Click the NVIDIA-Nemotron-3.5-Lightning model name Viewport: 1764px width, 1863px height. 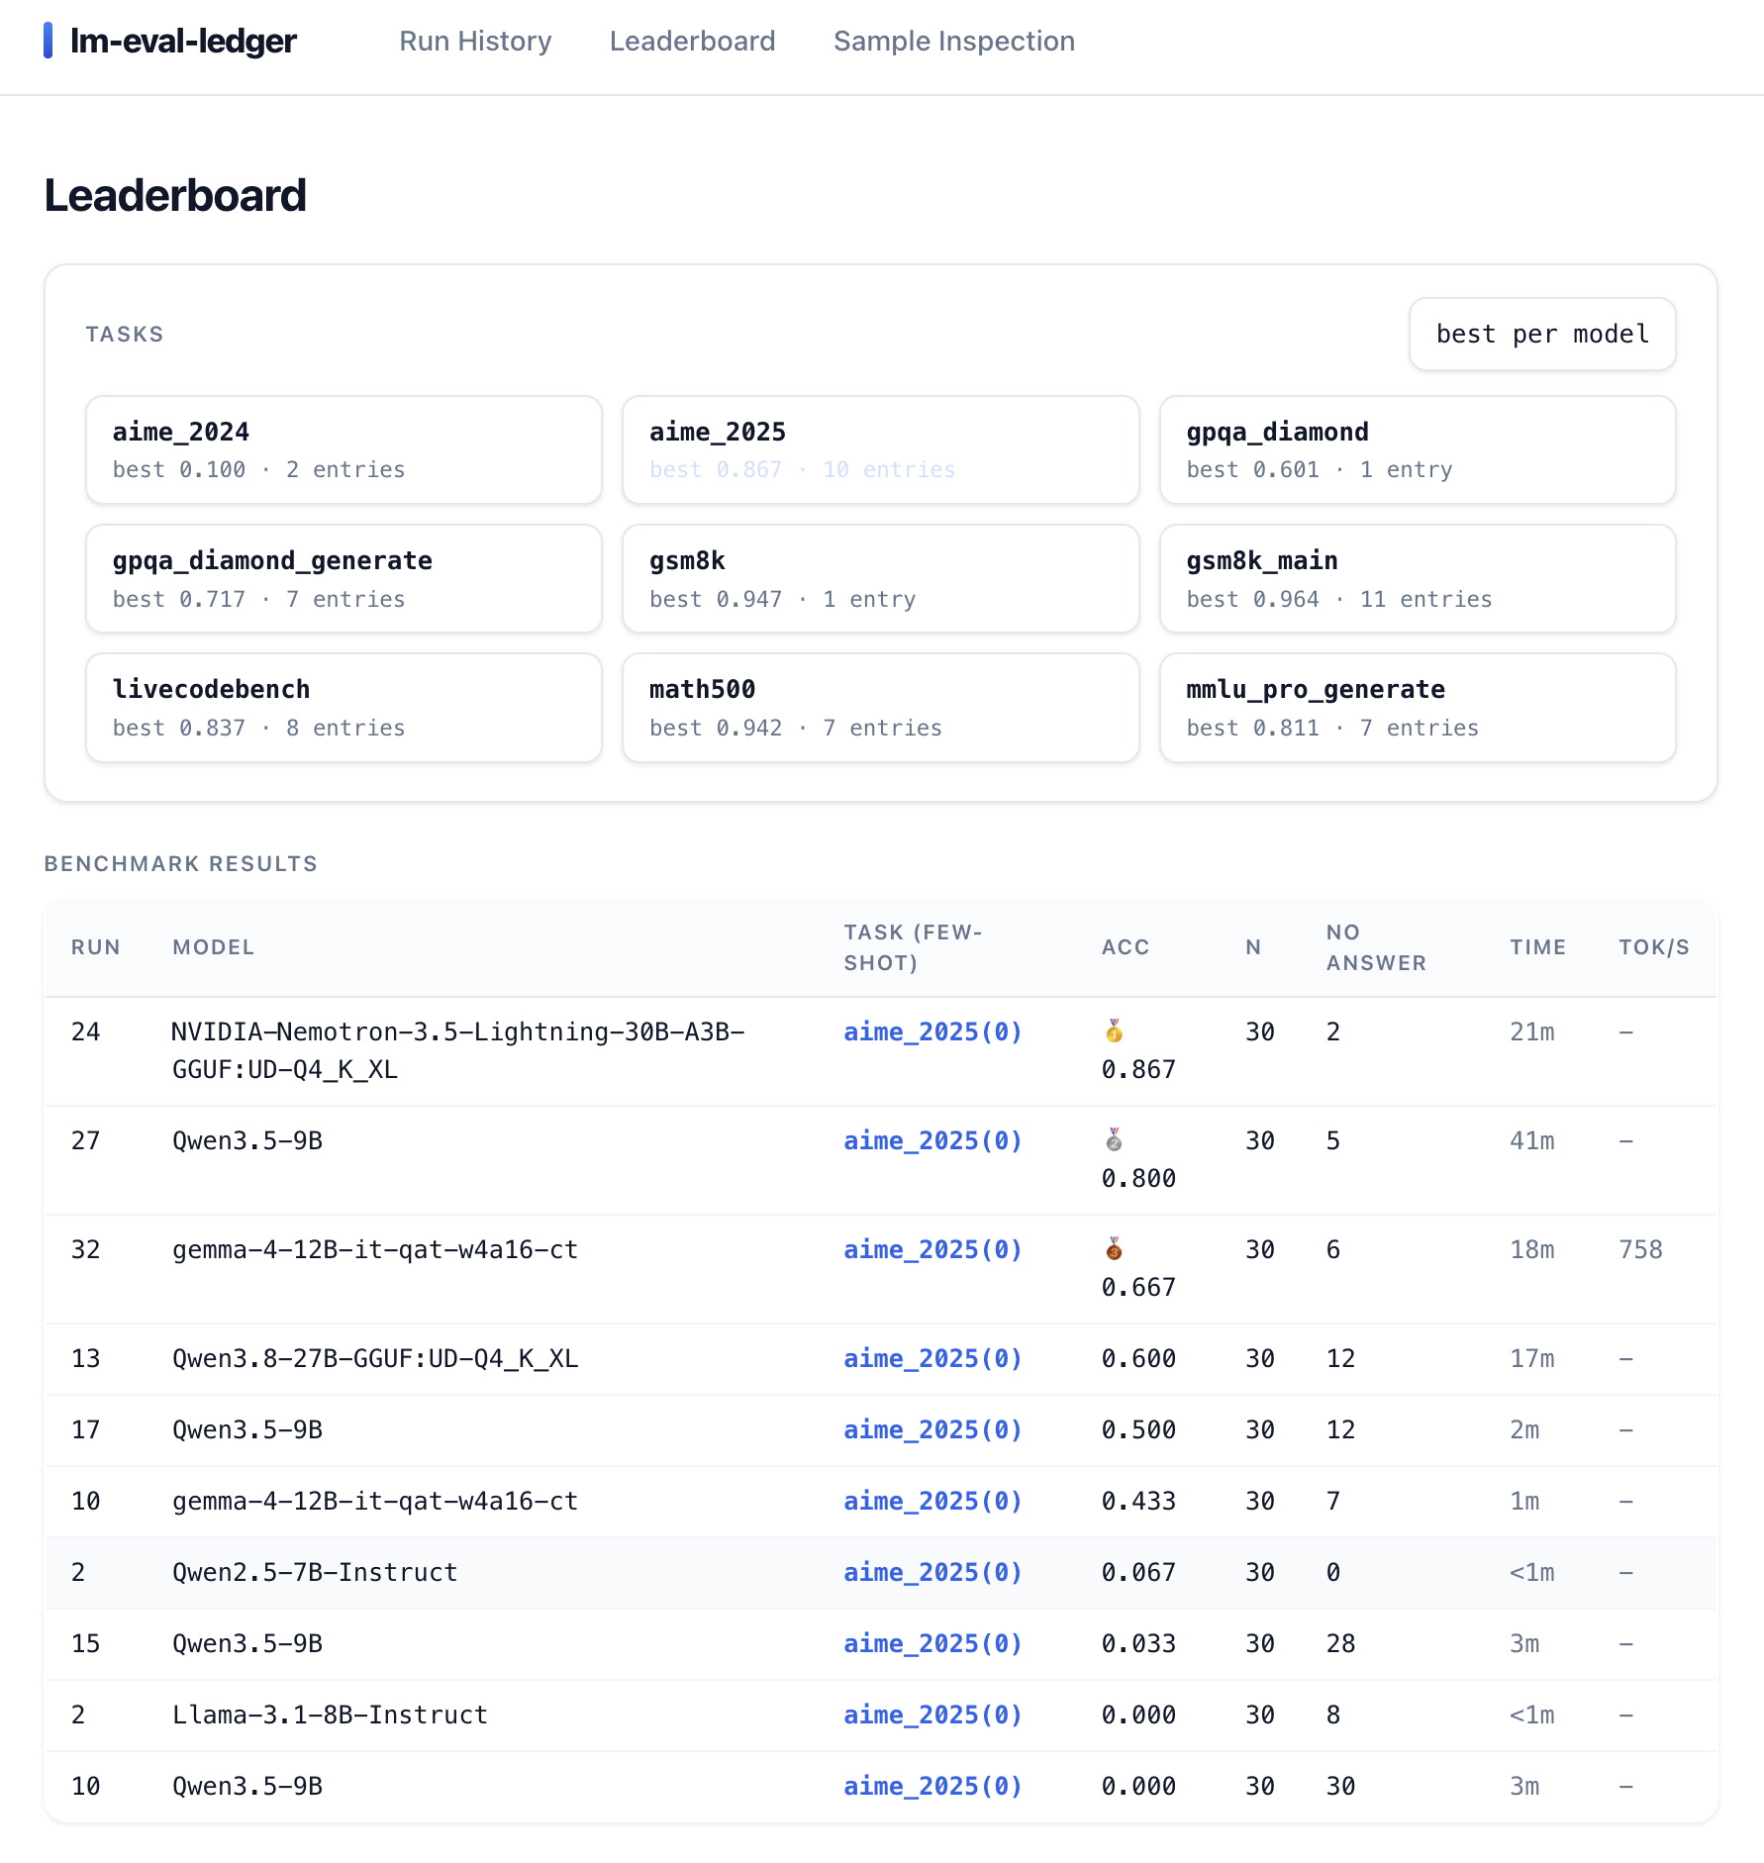pos(458,1050)
